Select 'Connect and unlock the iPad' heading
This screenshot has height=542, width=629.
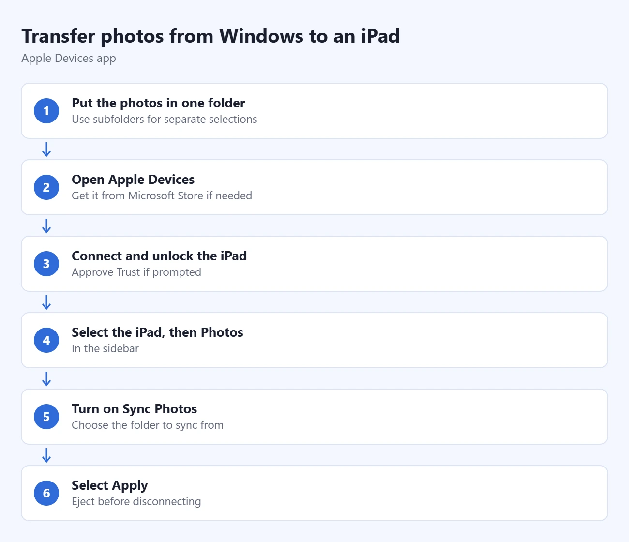[159, 256]
